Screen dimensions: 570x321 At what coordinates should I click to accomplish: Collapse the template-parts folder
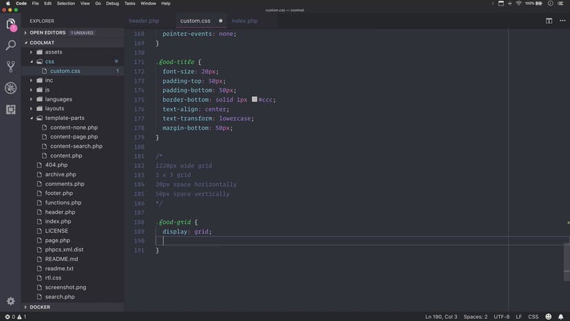click(32, 118)
